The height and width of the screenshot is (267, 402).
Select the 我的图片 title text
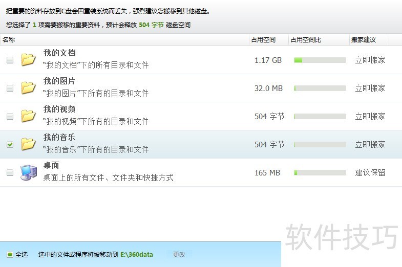click(59, 81)
